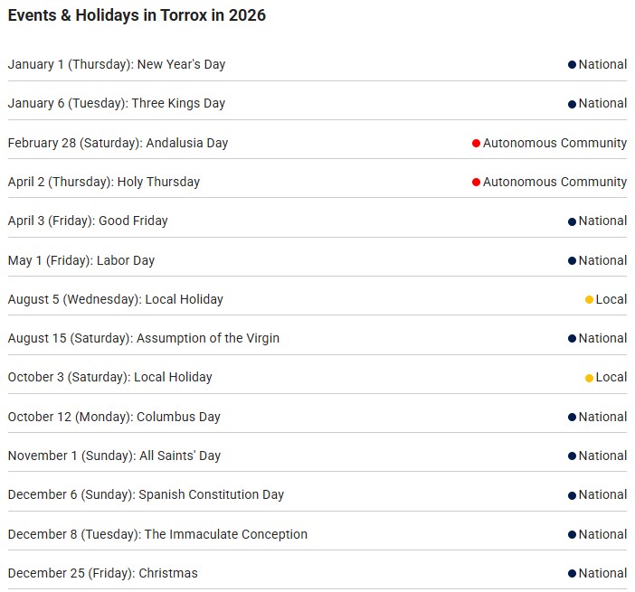The image size is (635, 592).
Task: Select Assumption of the Virgin entry
Action: (143, 338)
